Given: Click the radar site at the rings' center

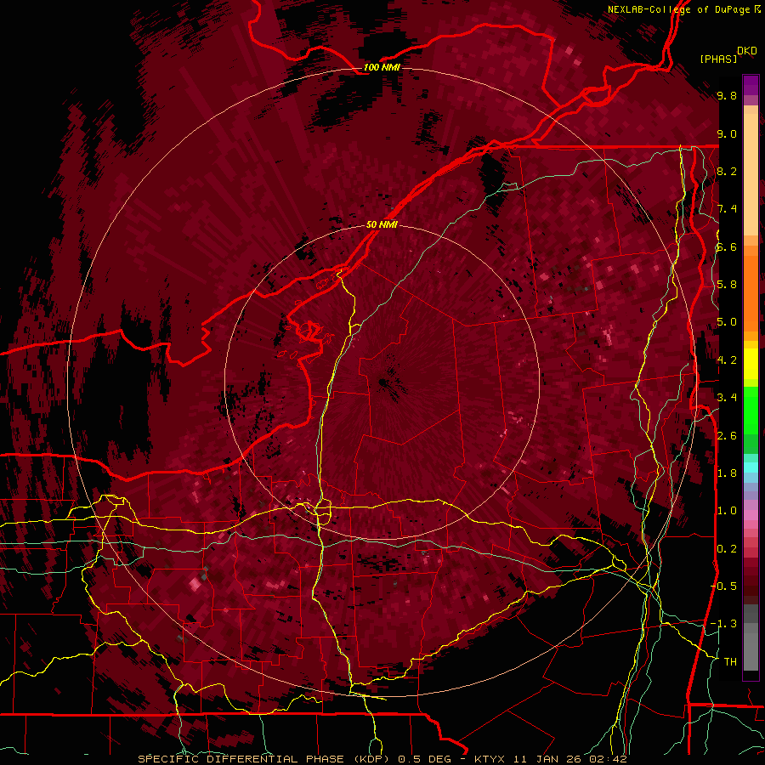Looking at the screenshot, I should [x=382, y=382].
